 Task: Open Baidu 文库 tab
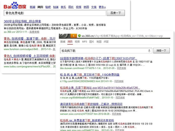[x=94, y=7]
